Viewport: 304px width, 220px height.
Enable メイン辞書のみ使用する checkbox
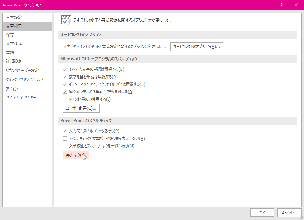65,99
